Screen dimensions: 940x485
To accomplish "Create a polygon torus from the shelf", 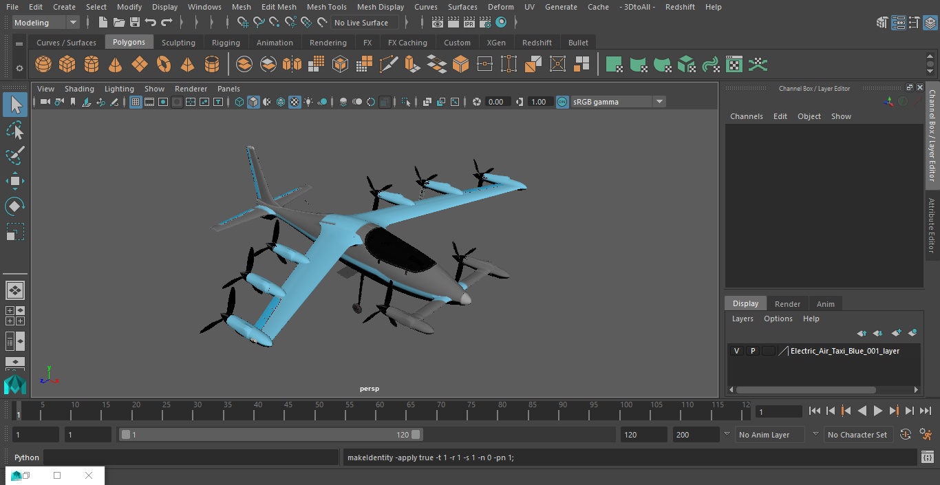I will coord(164,65).
